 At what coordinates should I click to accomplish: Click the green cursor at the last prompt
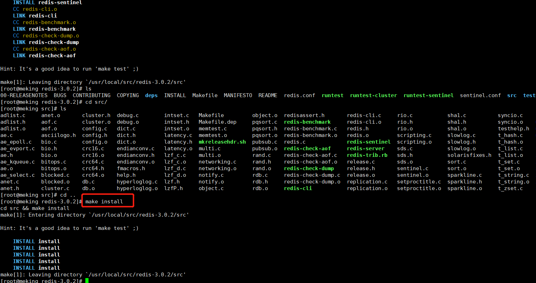(x=87, y=281)
